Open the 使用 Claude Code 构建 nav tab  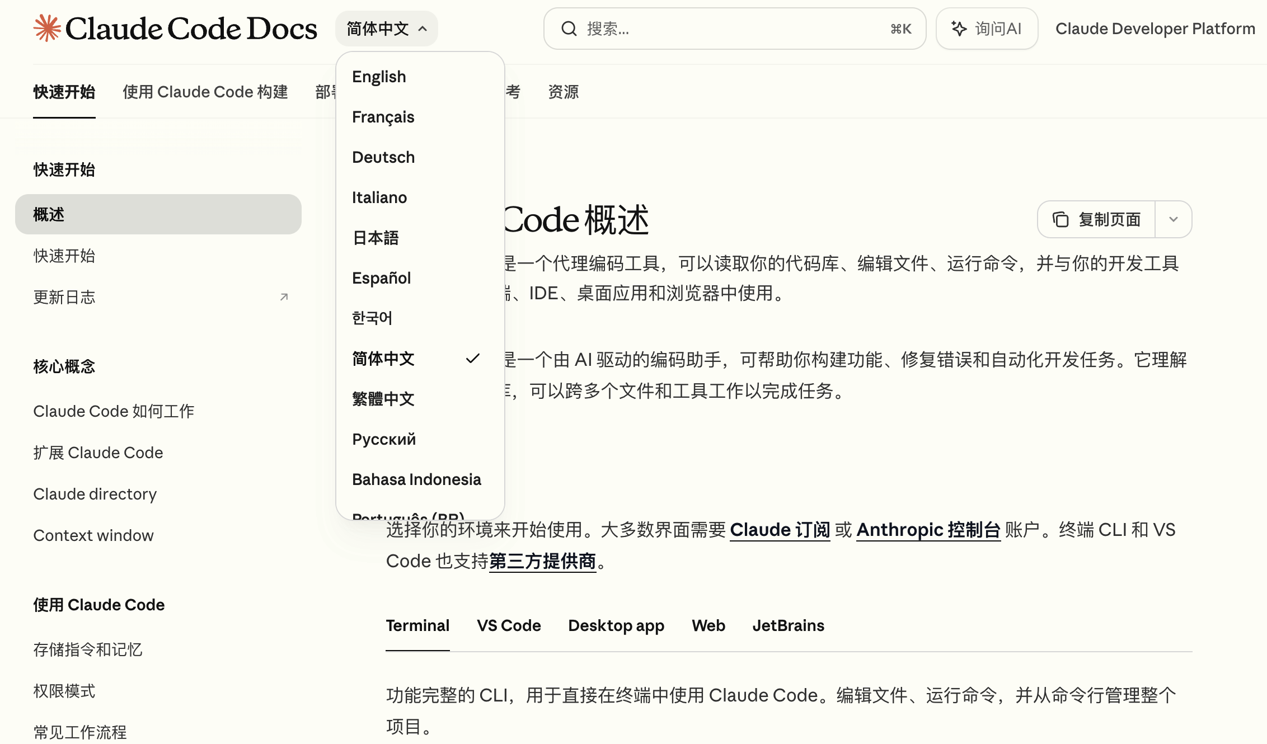(205, 92)
